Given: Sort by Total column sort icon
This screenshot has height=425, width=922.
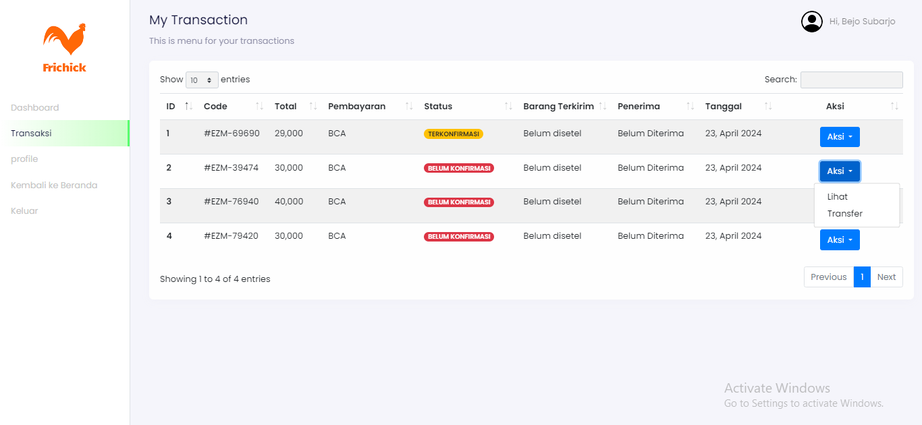Looking at the screenshot, I should click(x=313, y=106).
